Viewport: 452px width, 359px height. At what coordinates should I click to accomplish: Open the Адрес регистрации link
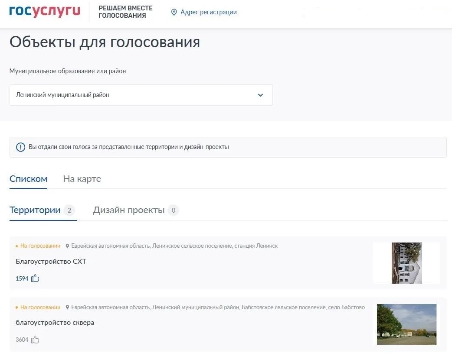208,12
